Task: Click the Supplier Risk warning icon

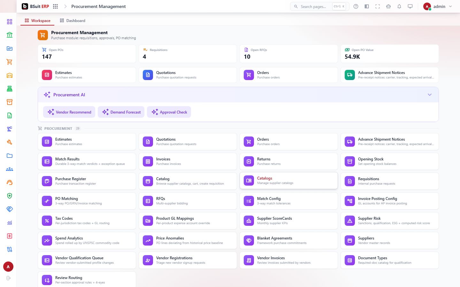Action: coord(350,221)
